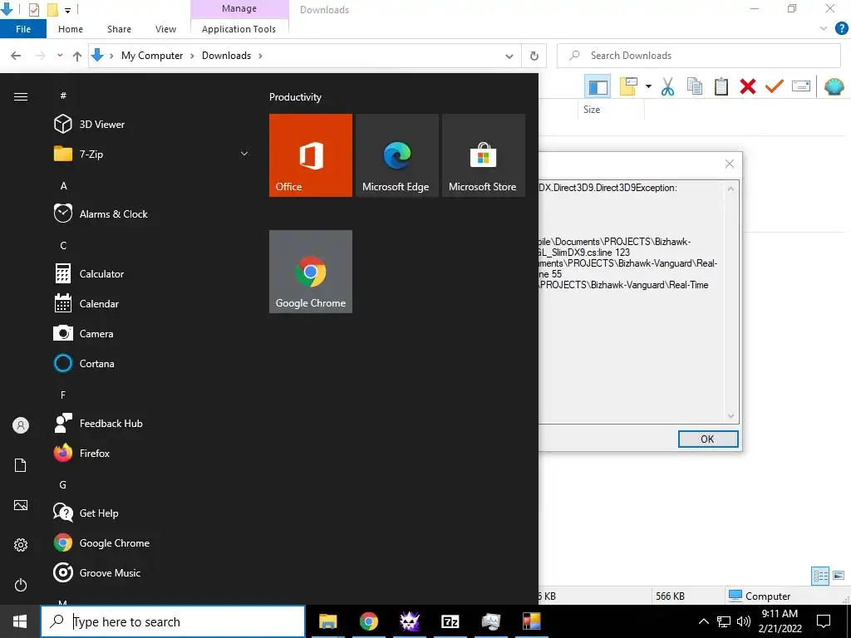This screenshot has height=638, width=851.
Task: Launch the pinned Google Chrome tile
Action: (311, 272)
